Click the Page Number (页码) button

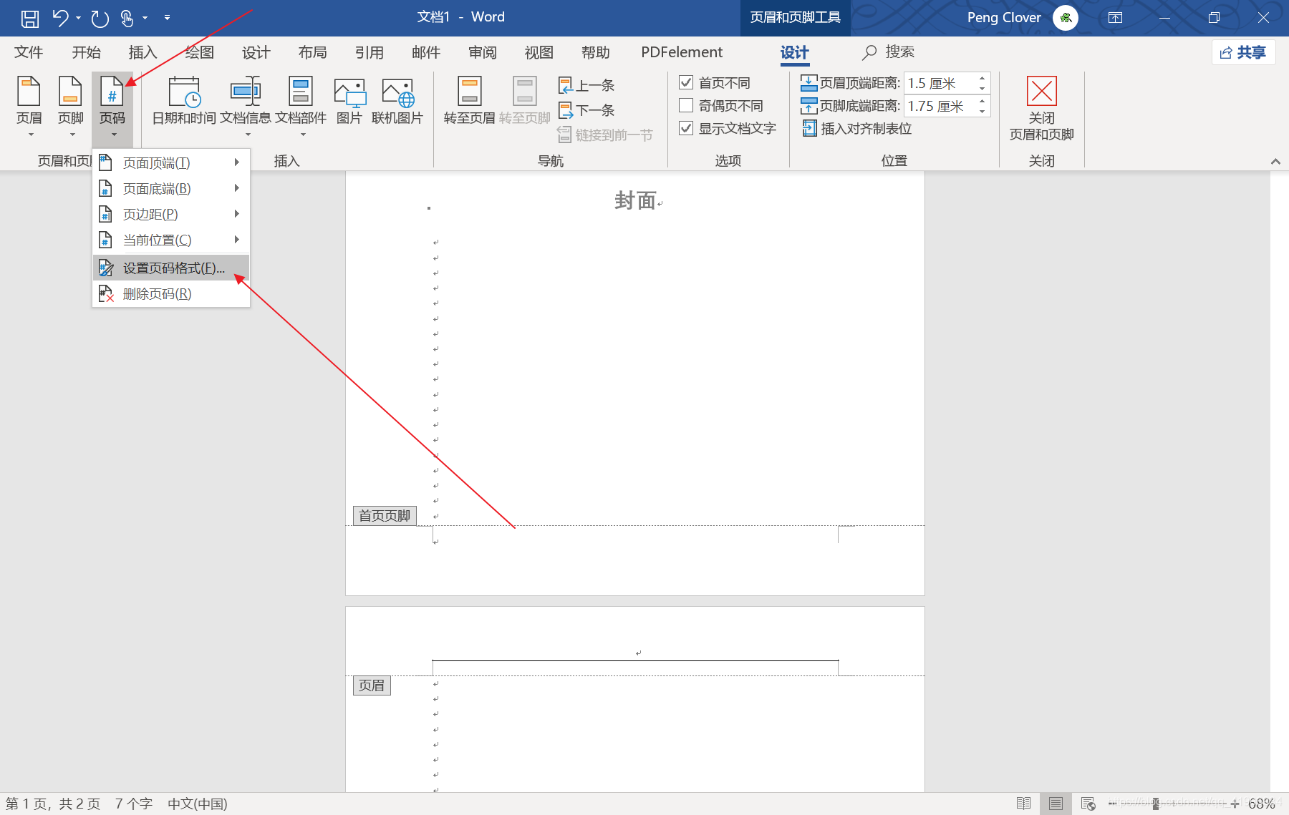click(x=112, y=106)
